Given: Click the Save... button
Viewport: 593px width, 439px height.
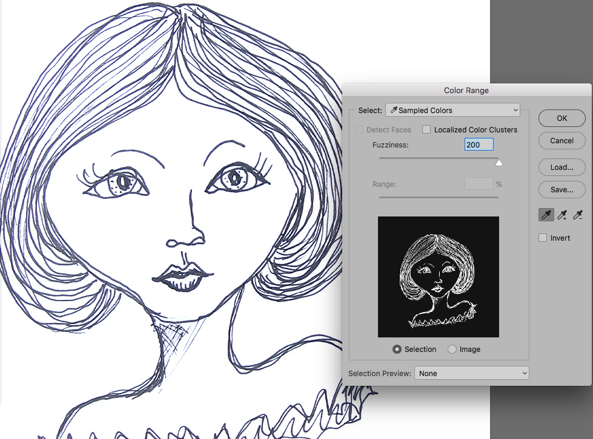Looking at the screenshot, I should click(562, 189).
